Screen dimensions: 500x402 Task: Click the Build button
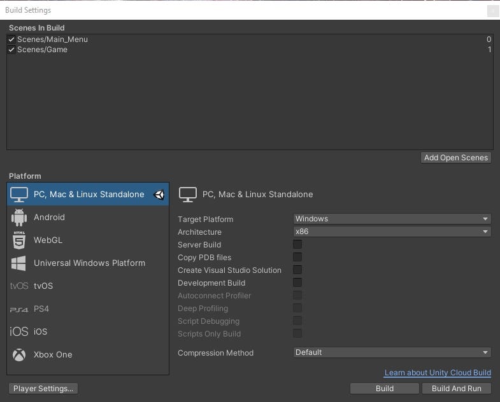coord(385,389)
